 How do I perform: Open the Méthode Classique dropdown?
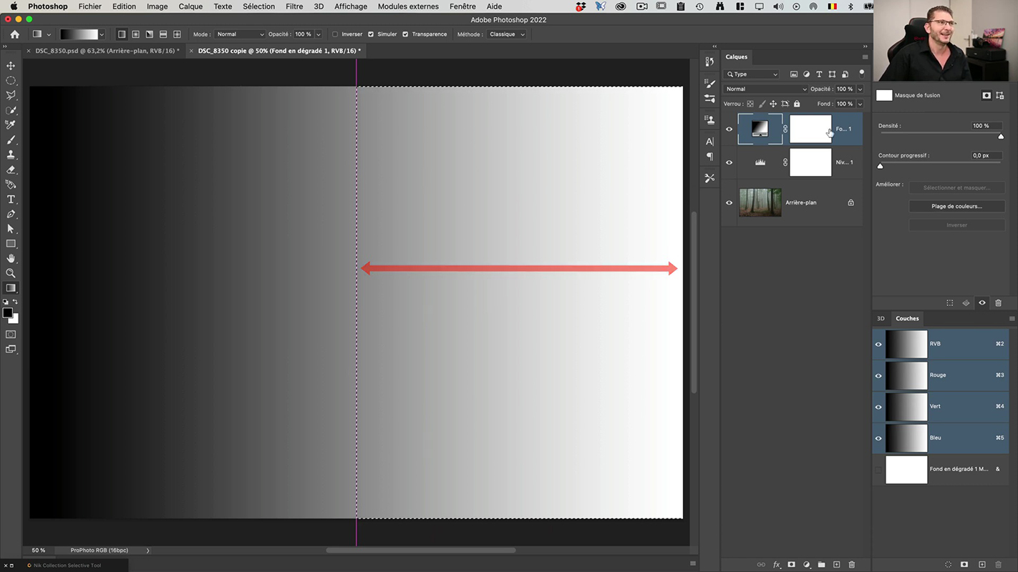(507, 34)
